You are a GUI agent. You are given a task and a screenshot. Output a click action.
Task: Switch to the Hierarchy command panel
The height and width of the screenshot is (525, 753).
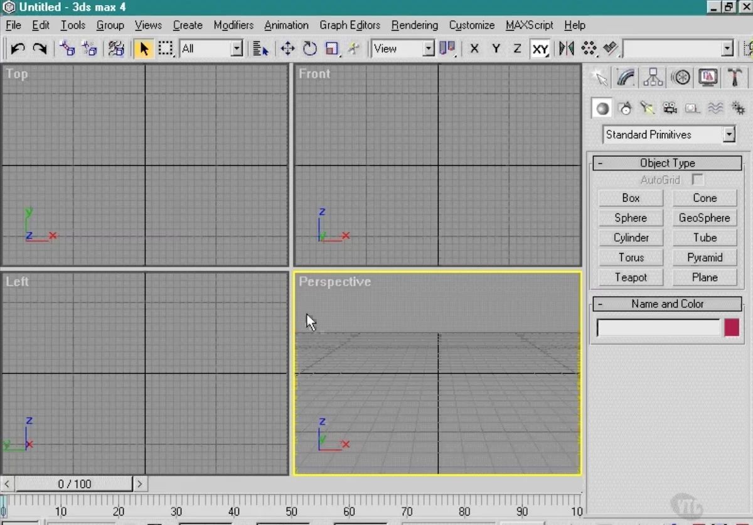coord(653,77)
